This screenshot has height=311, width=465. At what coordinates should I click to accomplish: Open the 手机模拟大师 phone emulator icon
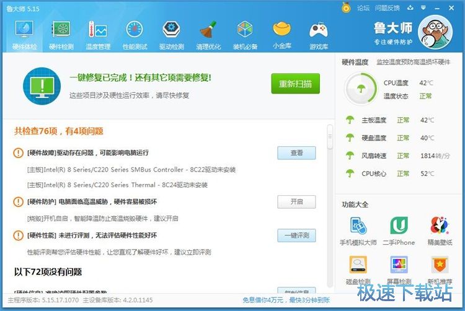(x=358, y=226)
